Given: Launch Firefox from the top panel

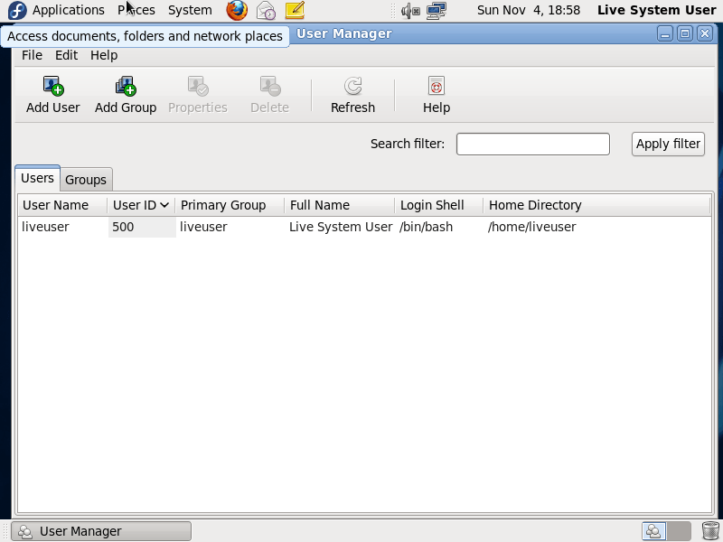Looking at the screenshot, I should (x=237, y=10).
